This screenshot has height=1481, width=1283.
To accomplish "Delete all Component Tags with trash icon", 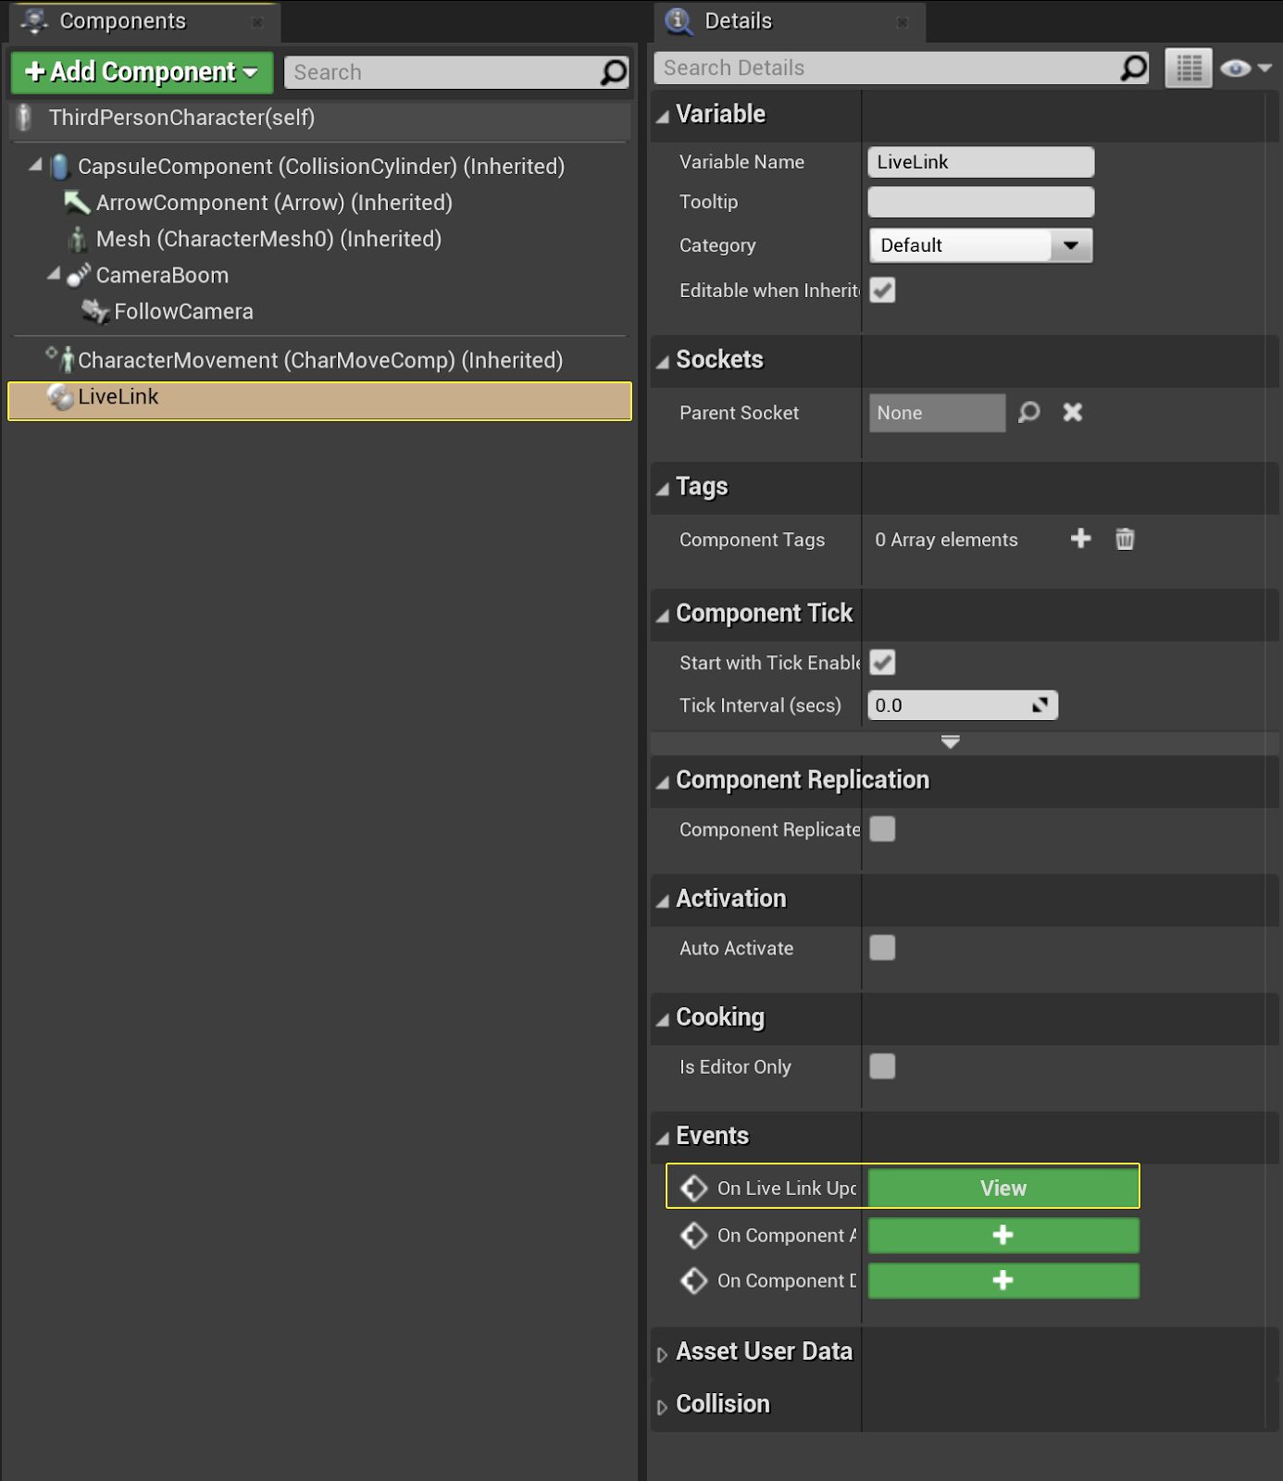I will point(1124,539).
